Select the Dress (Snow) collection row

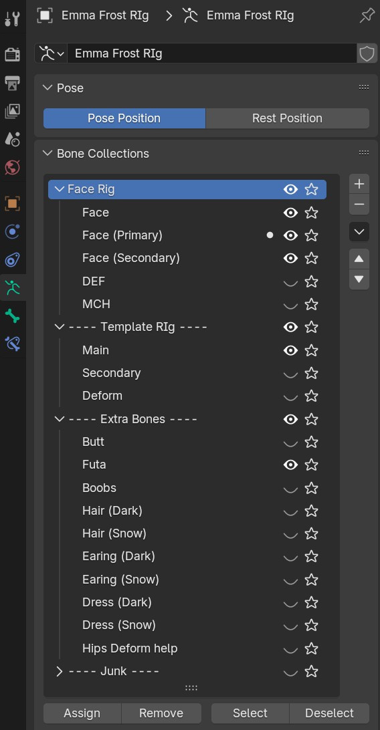coord(187,625)
